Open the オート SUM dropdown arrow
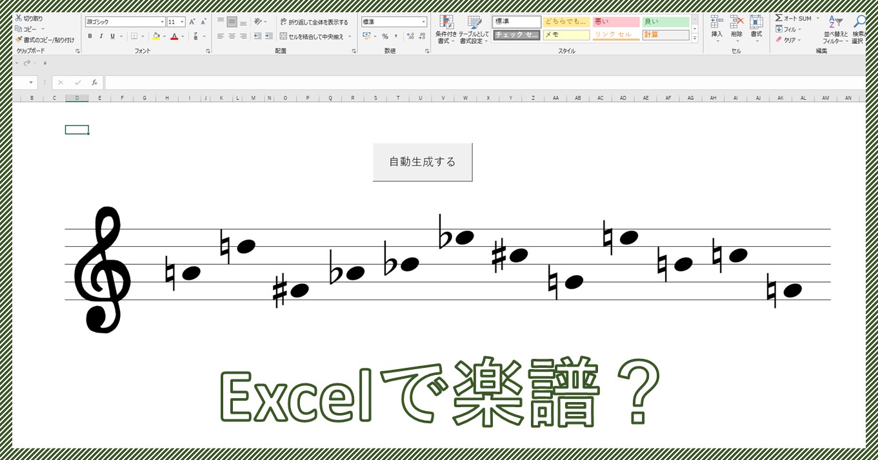This screenshot has height=460, width=878. tap(818, 19)
